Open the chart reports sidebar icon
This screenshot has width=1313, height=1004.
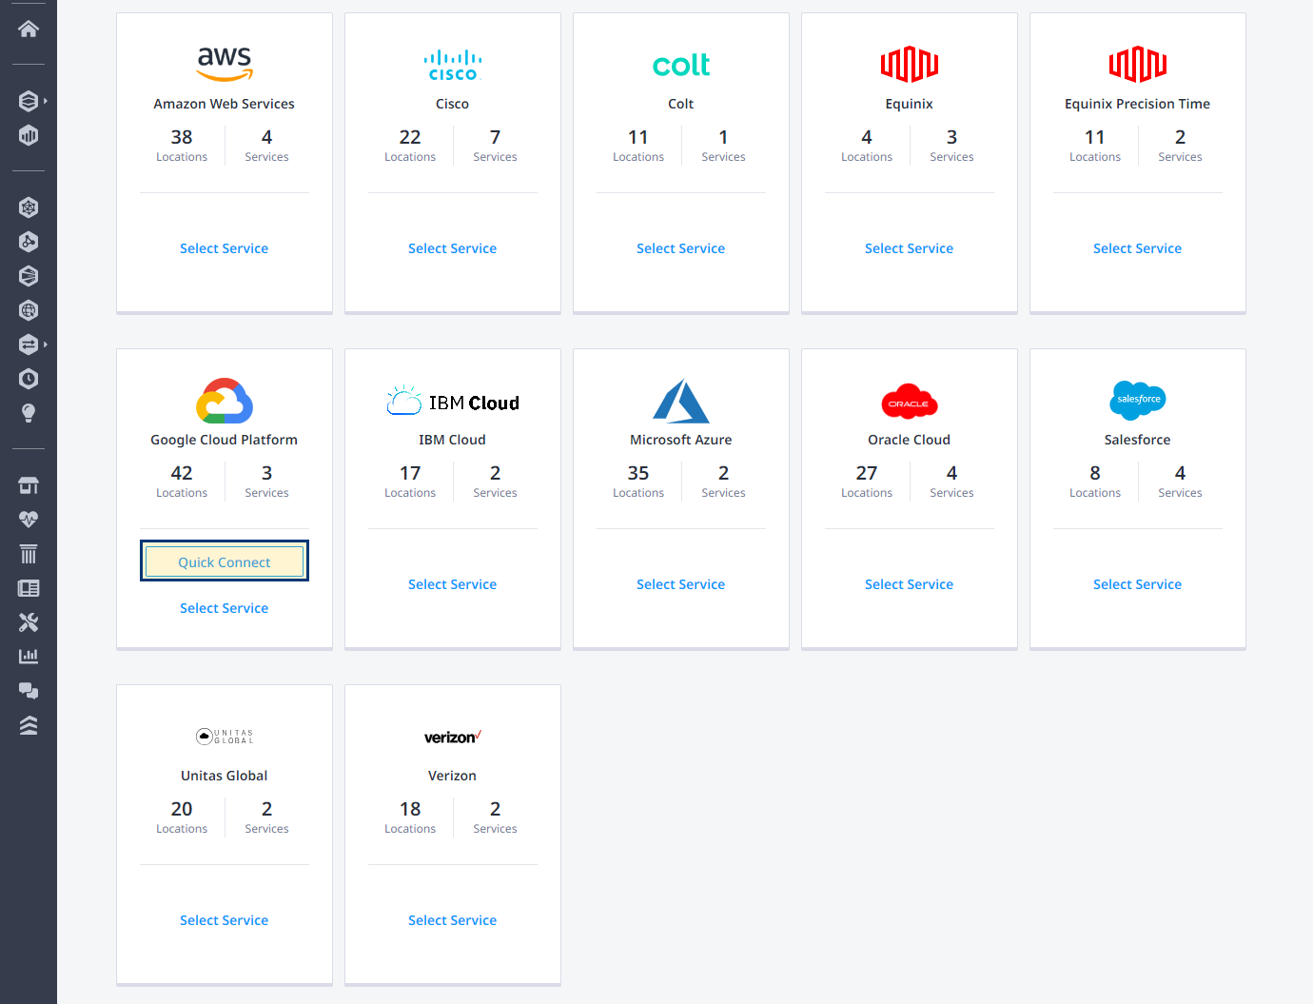coord(29,657)
